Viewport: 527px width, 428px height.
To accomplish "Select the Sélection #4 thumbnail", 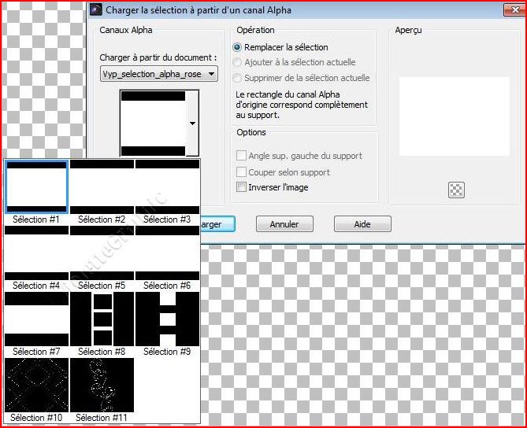I will [x=36, y=253].
